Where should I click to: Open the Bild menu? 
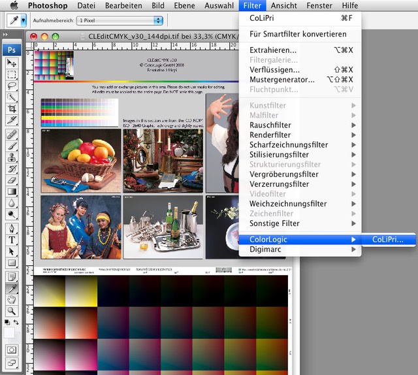158,5
